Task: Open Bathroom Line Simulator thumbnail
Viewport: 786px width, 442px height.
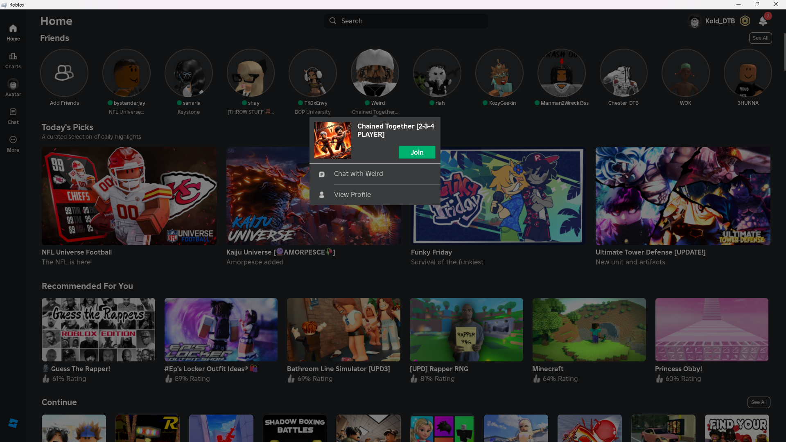Action: (x=343, y=330)
